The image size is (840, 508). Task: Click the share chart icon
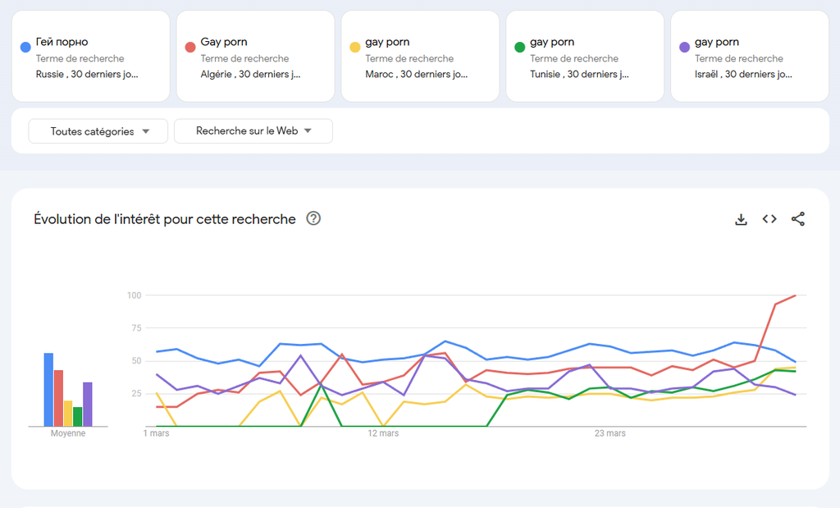[797, 219]
